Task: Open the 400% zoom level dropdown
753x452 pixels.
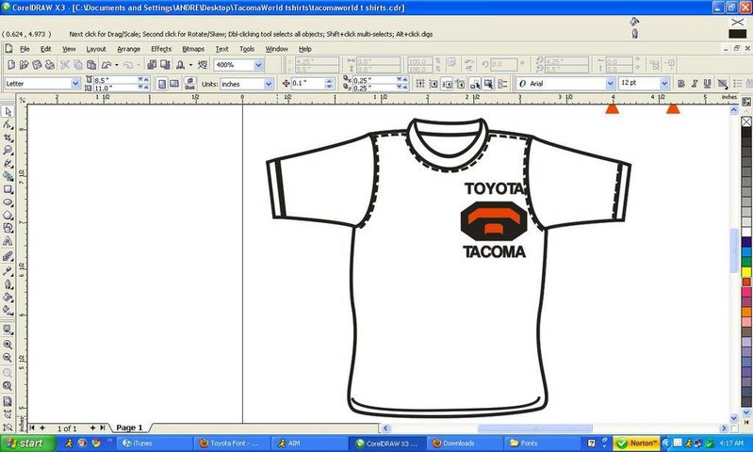Action: click(x=258, y=65)
